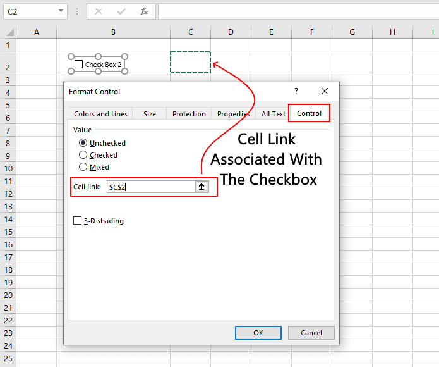Select row 10 header

coord(8,168)
